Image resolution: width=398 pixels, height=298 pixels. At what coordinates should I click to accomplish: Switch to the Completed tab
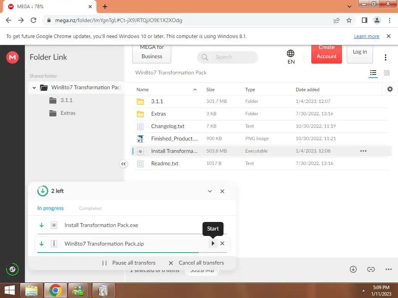[x=90, y=208]
